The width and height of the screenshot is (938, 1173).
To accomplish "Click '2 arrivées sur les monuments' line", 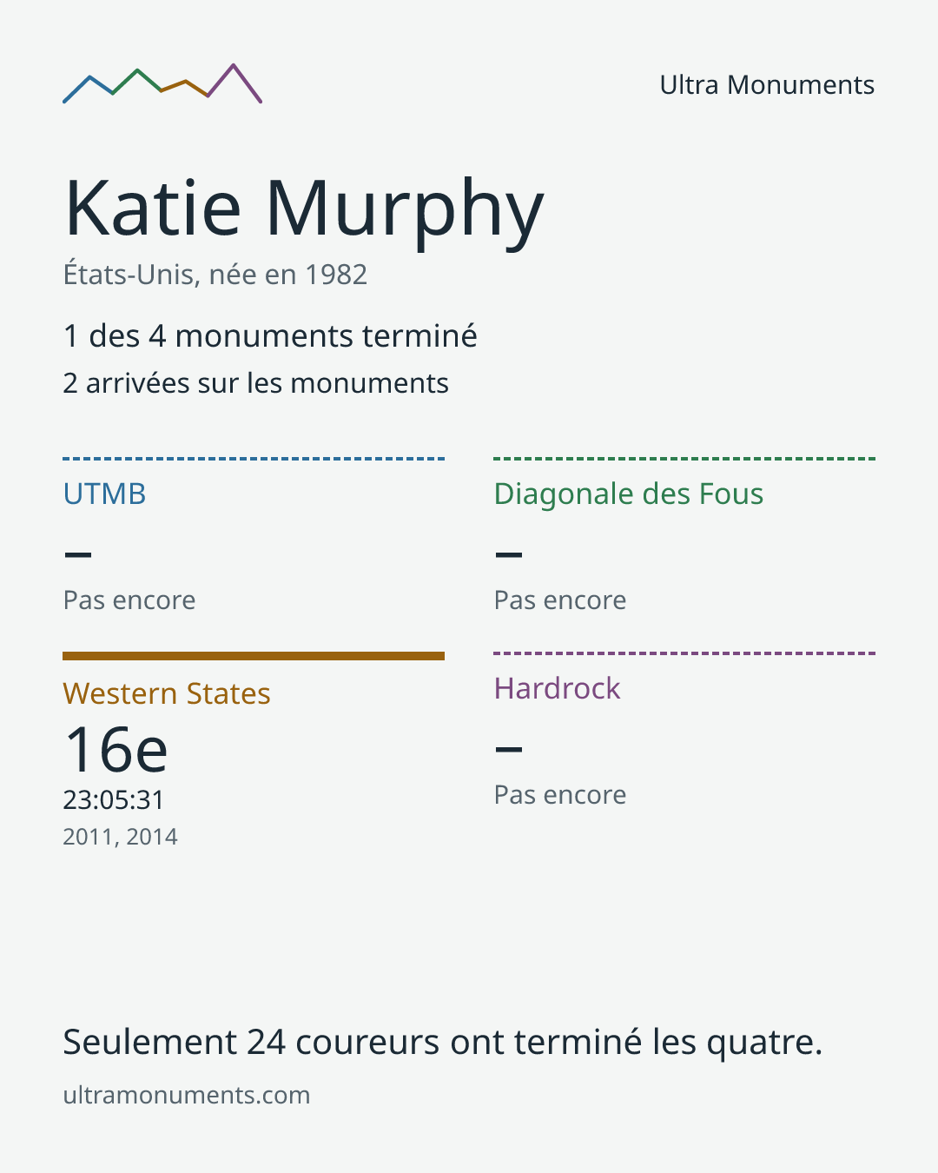I will coord(256,383).
